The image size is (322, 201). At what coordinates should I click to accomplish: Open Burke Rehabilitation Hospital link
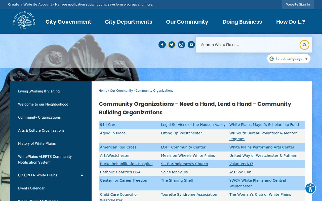(x=126, y=164)
